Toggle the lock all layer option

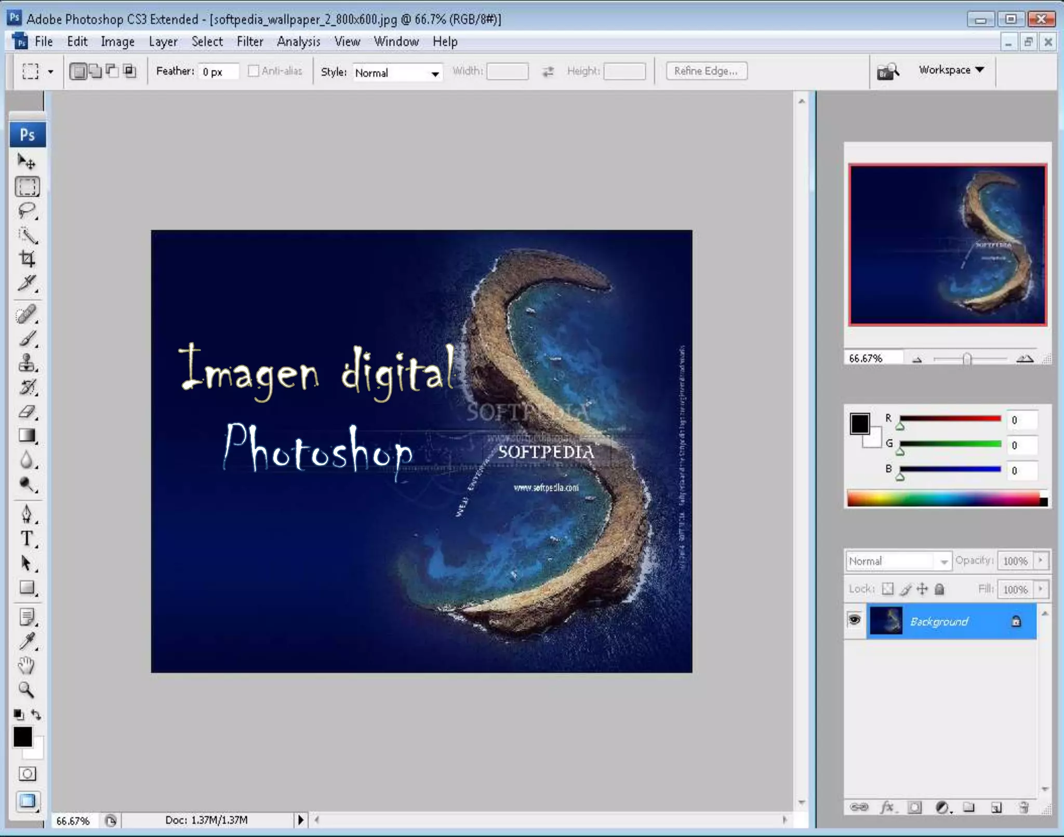point(939,589)
